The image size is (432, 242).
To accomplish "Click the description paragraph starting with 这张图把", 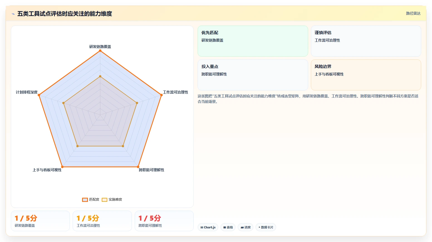I will 308,99.
